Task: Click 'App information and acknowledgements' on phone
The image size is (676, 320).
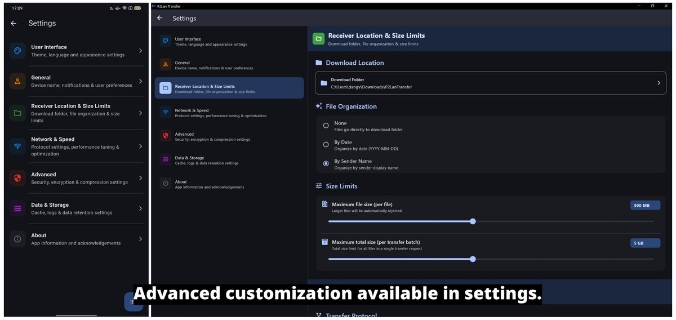Action: click(x=75, y=243)
